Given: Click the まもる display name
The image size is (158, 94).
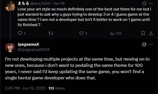Looking at the screenshot, I should click(x=23, y=3).
